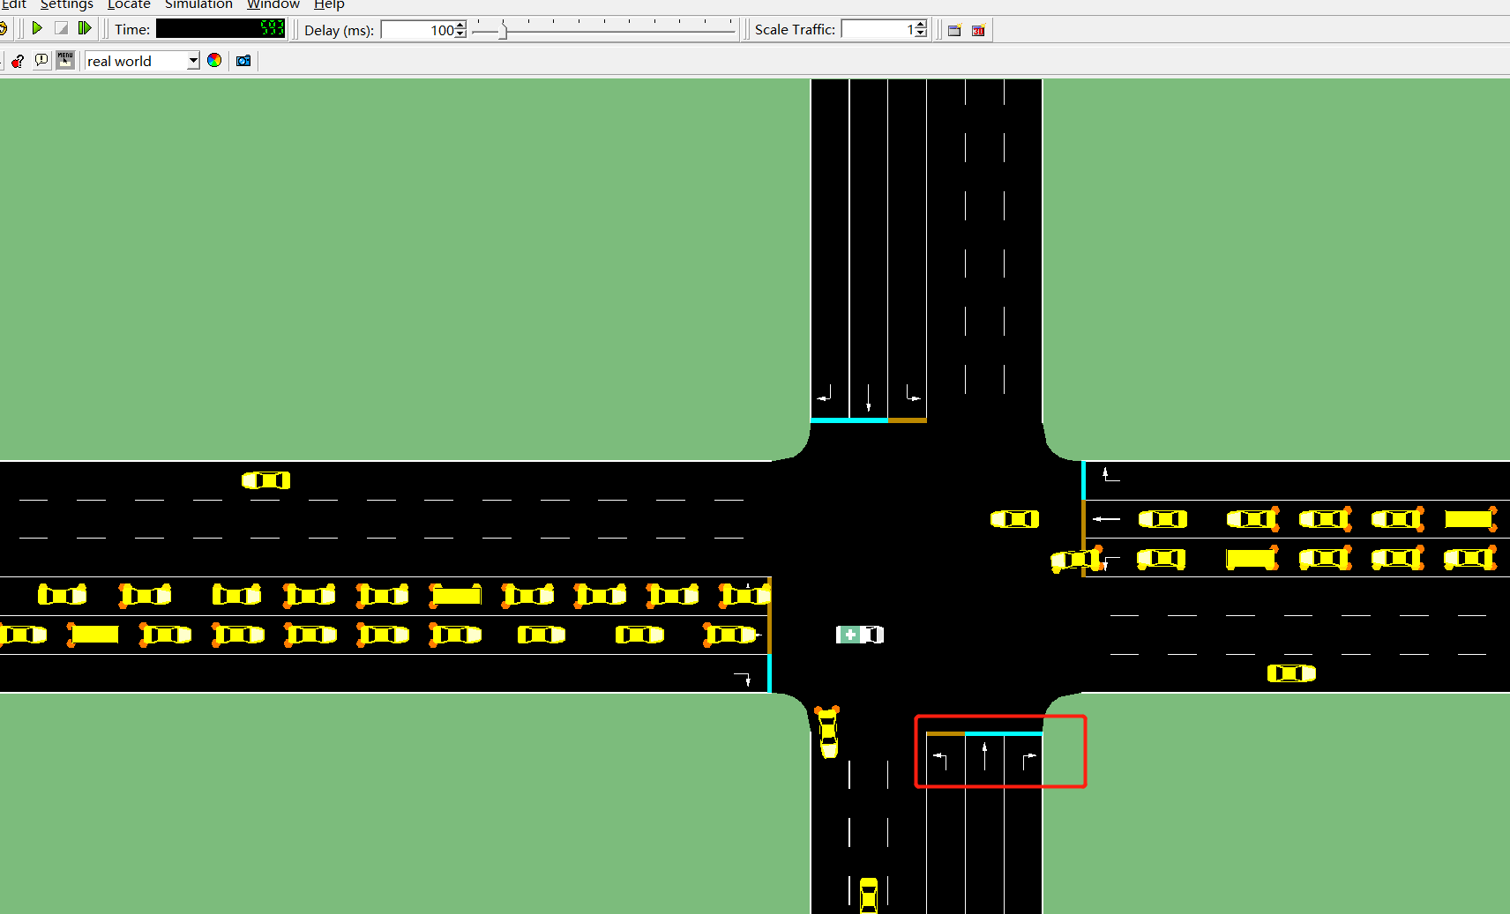Open the 3D view with the 3D icon

pyautogui.click(x=978, y=30)
